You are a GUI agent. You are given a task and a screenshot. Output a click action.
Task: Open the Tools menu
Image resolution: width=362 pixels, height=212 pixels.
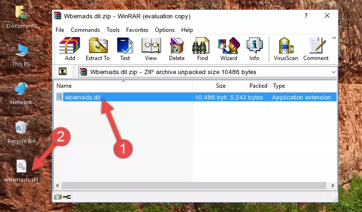(x=113, y=30)
